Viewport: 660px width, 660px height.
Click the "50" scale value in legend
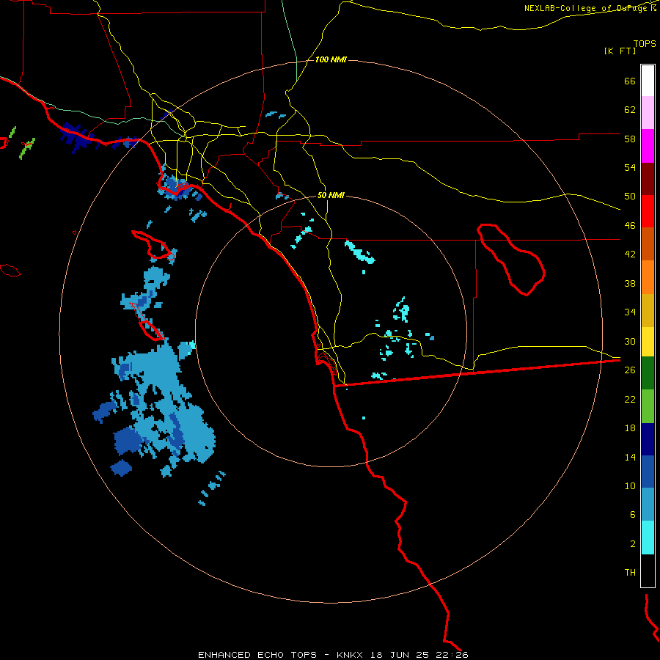(630, 197)
